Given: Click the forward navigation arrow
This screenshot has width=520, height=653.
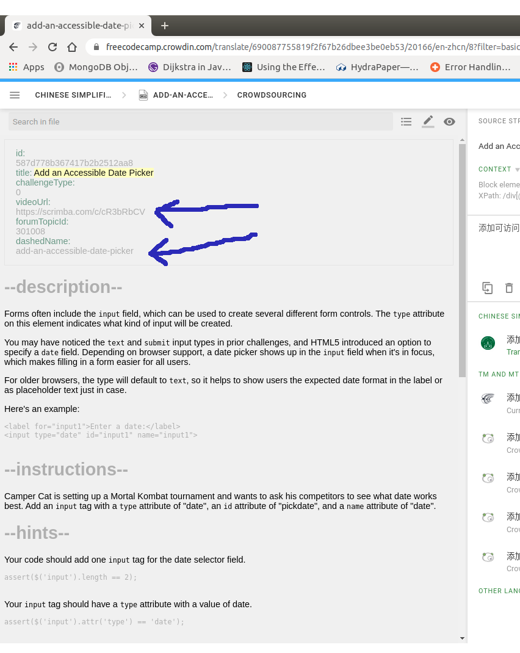Looking at the screenshot, I should coord(33,47).
